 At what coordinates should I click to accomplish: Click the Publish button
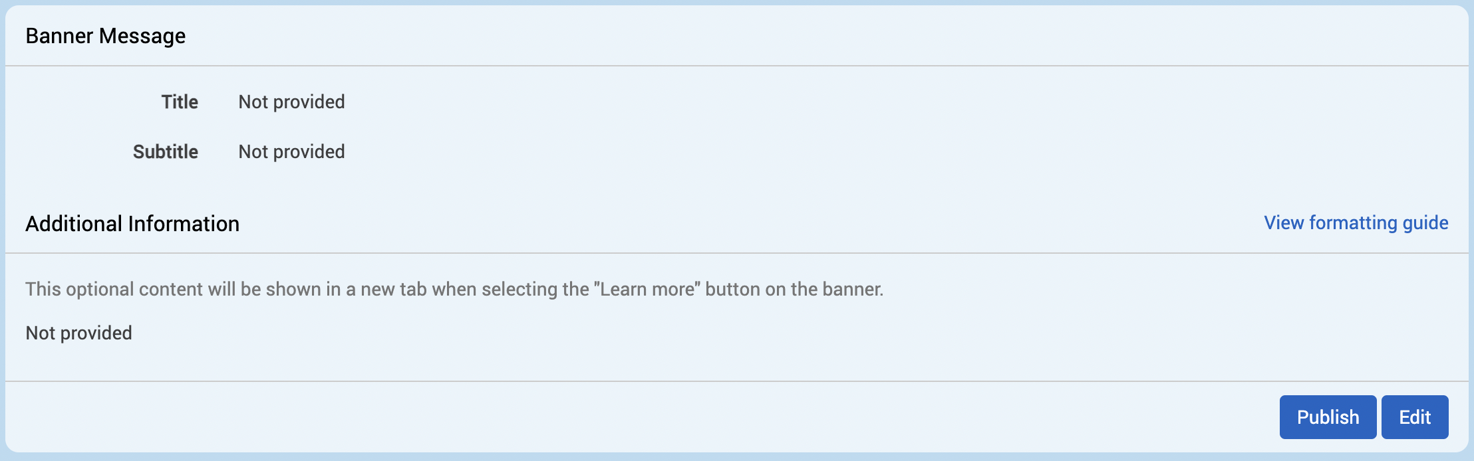[1328, 417]
